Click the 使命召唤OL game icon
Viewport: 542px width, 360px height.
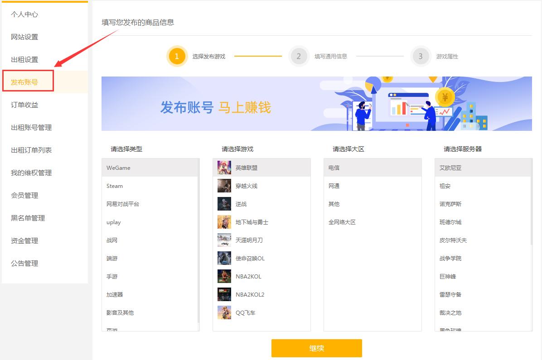click(x=224, y=258)
